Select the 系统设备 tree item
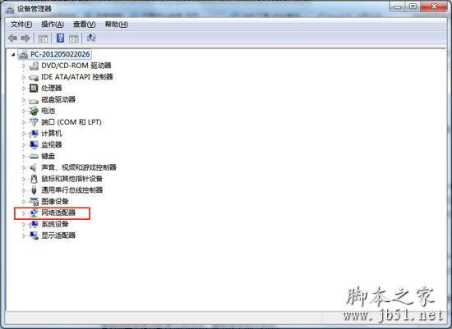Screen dimensions: 452x329 pyautogui.click(x=55, y=224)
